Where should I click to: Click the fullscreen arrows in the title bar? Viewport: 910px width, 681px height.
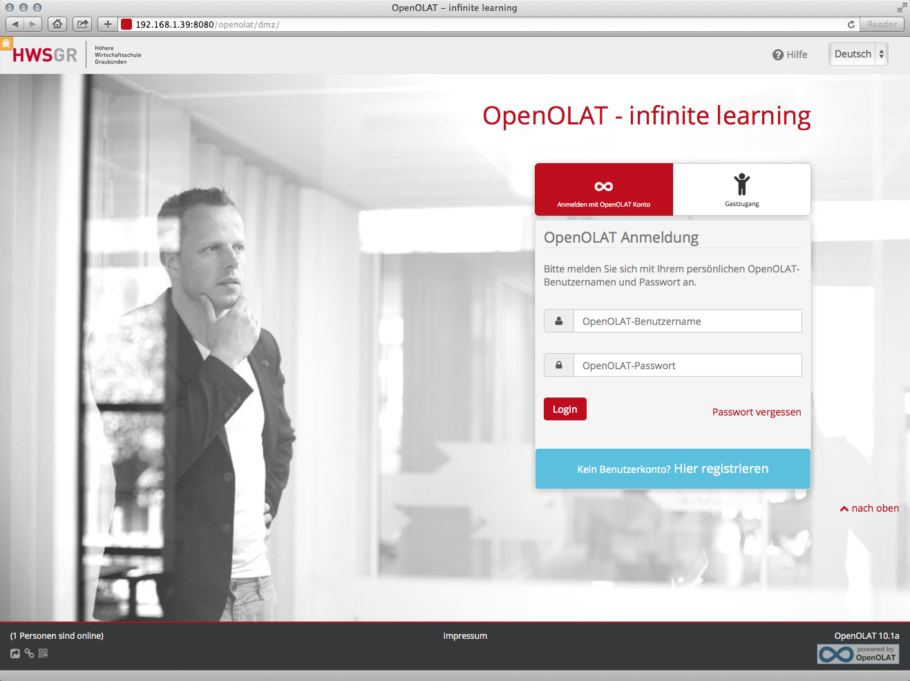(x=902, y=8)
